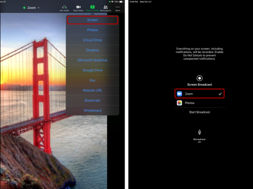Choose Microsoft OneDrive share option
The height and width of the screenshot is (189, 253).
click(93, 60)
